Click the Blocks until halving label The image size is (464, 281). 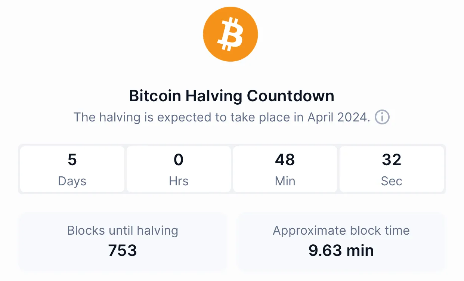[123, 231]
